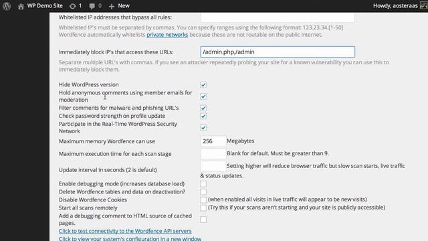Image resolution: width=428 pixels, height=241 pixels.
Task: Click 'Maximum memory Wordfence can use' label
Action: click(107, 141)
